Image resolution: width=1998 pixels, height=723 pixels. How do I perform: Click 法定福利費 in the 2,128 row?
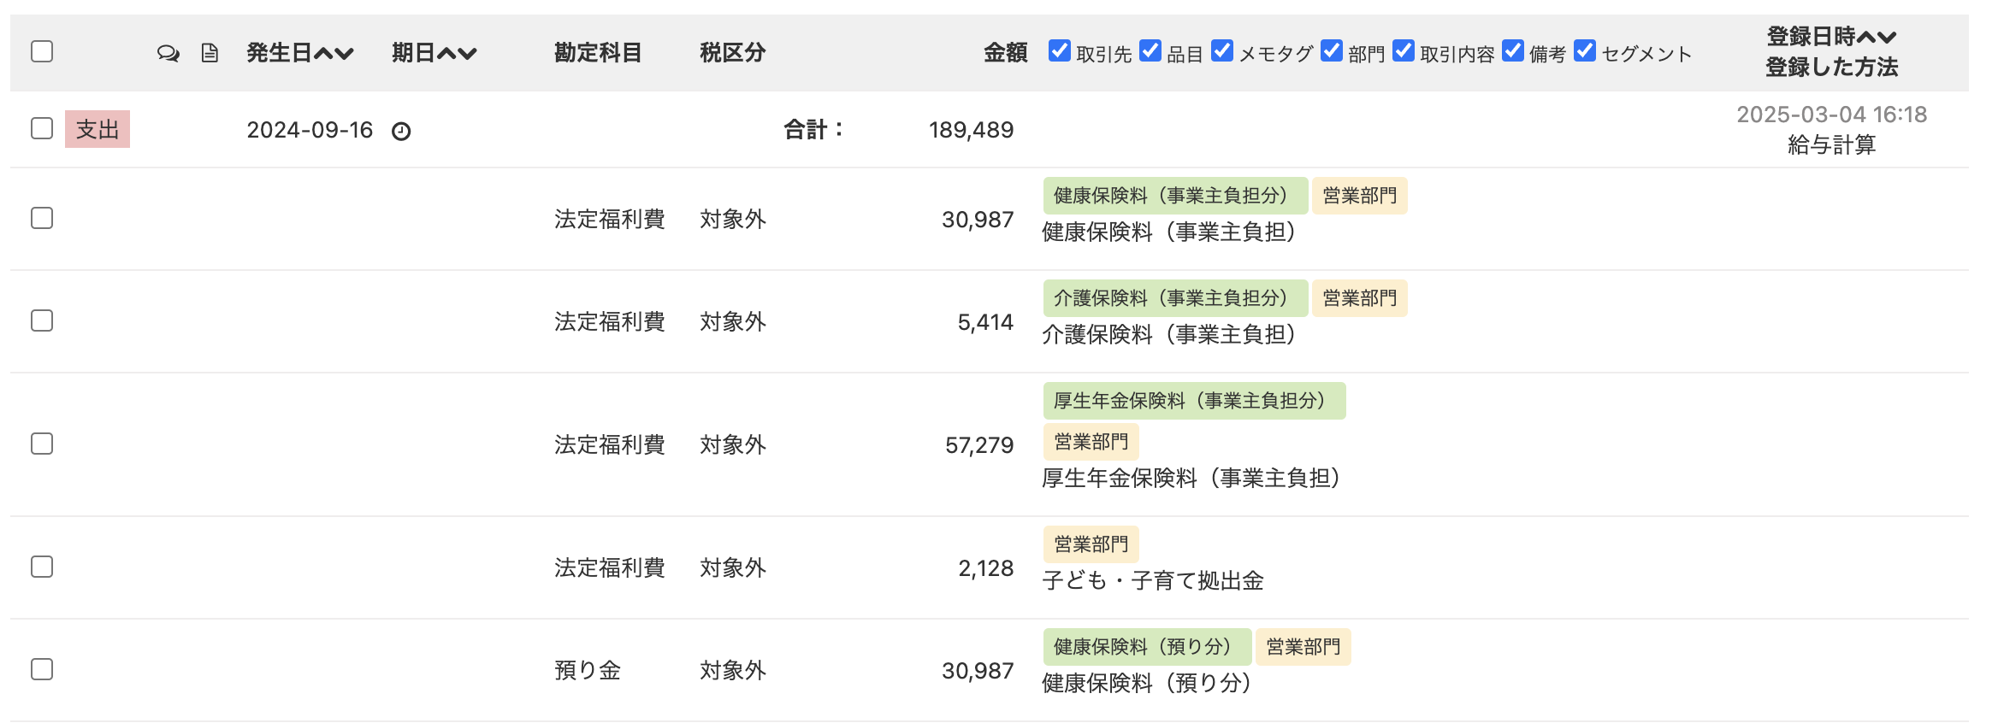click(x=609, y=567)
